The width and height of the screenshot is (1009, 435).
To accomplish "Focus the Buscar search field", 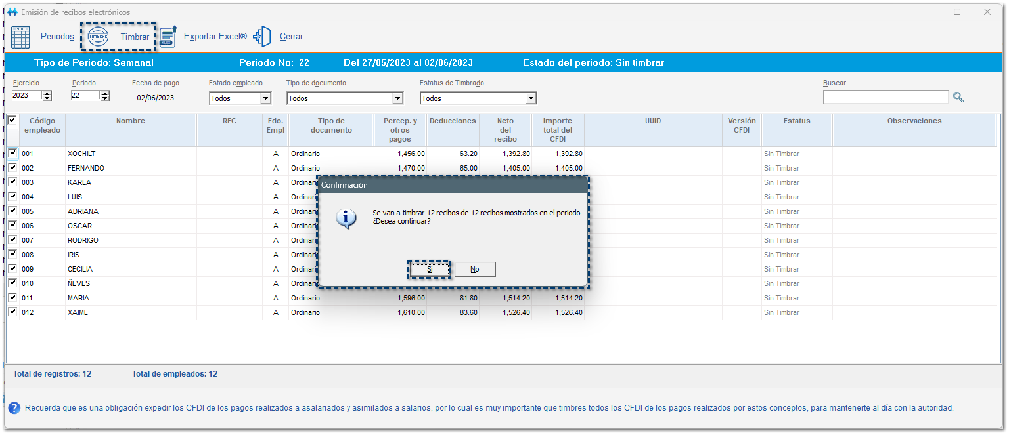I will [x=885, y=97].
